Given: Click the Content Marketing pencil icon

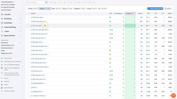Looking at the screenshot, I should (2, 27).
